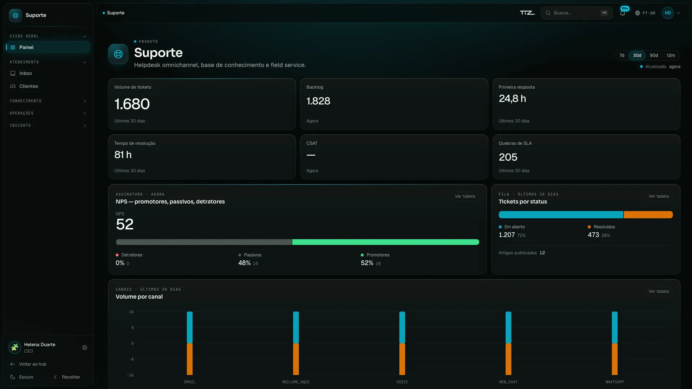Click the Clientes people icon

point(13,86)
